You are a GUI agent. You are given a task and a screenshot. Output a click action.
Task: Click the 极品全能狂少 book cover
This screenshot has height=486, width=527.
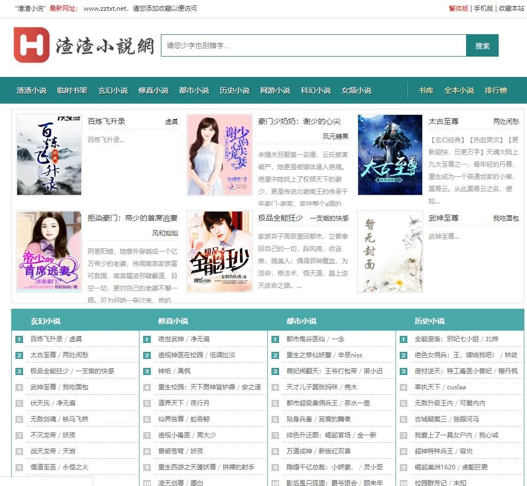coord(219,252)
